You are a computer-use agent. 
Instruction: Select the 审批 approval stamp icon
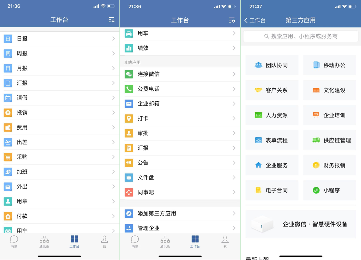coord(129,133)
